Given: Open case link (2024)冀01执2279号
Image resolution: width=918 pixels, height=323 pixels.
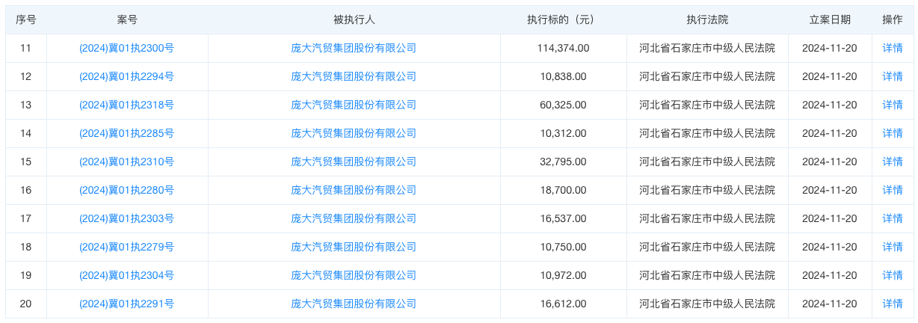Looking at the screenshot, I should [x=126, y=247].
